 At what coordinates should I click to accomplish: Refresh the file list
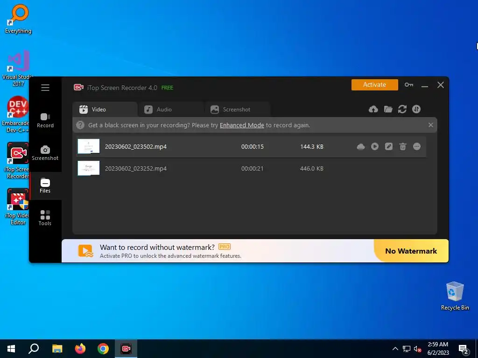click(x=402, y=109)
